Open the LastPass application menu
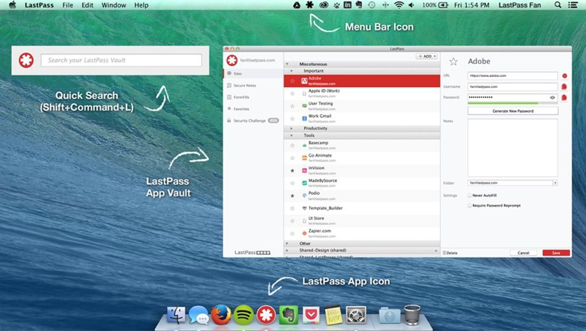The height and width of the screenshot is (331, 586). coord(39,5)
